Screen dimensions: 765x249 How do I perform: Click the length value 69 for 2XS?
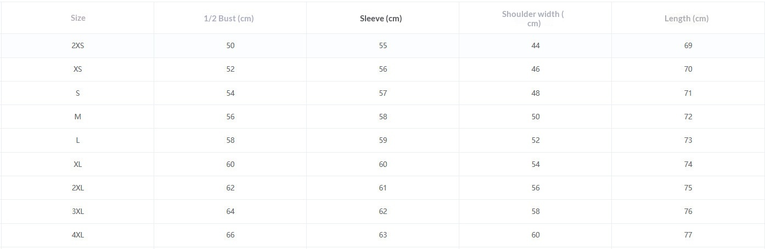688,45
